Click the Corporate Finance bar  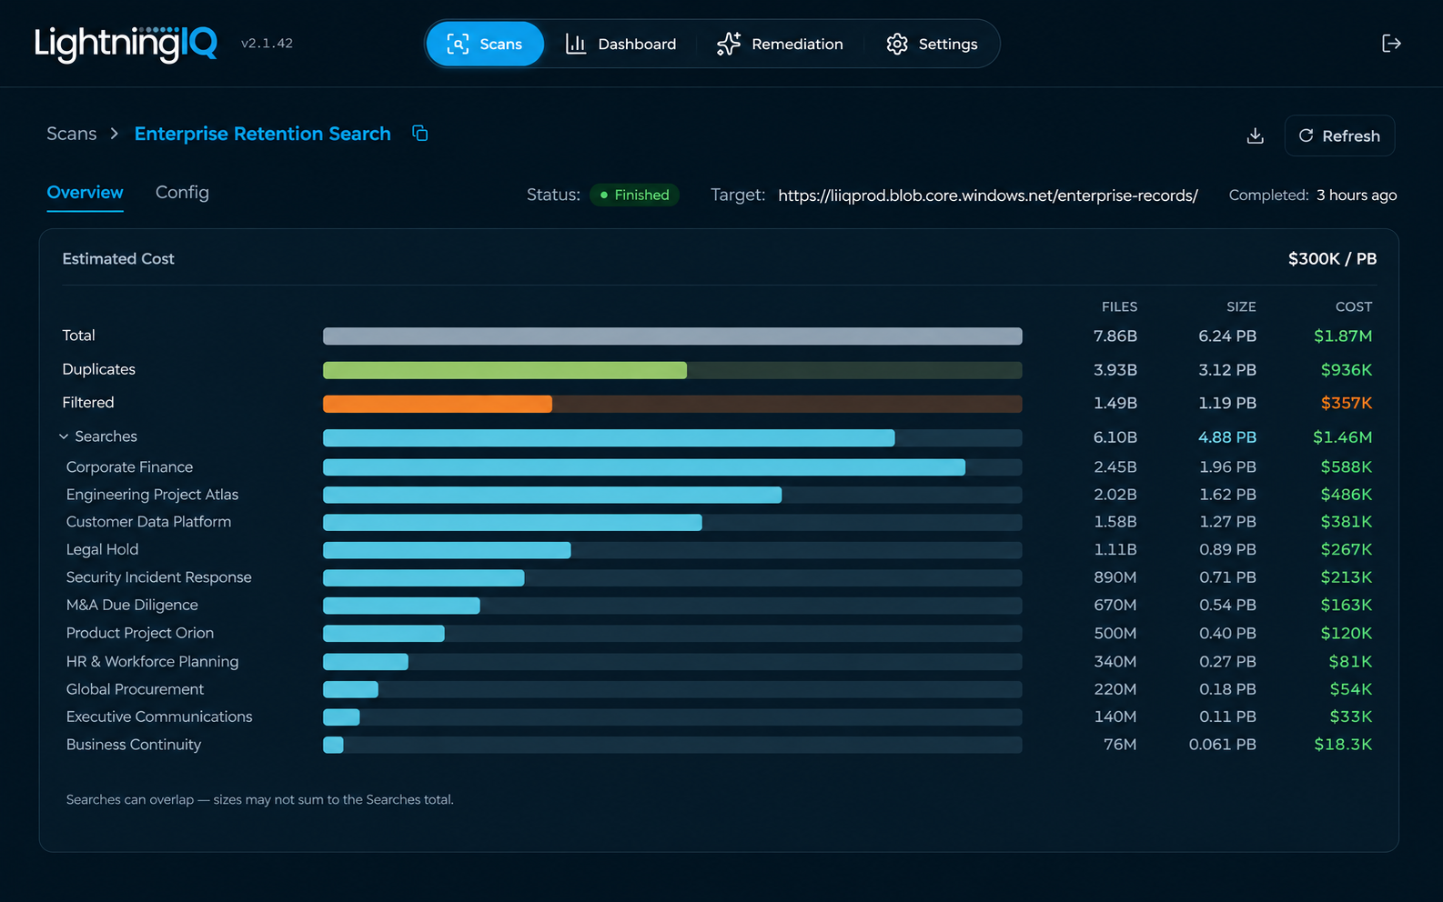(644, 467)
